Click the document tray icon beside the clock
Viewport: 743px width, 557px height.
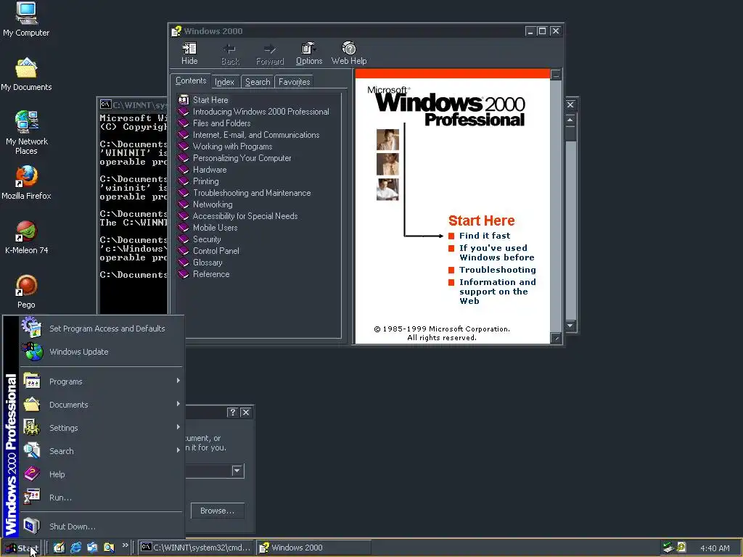click(682, 548)
